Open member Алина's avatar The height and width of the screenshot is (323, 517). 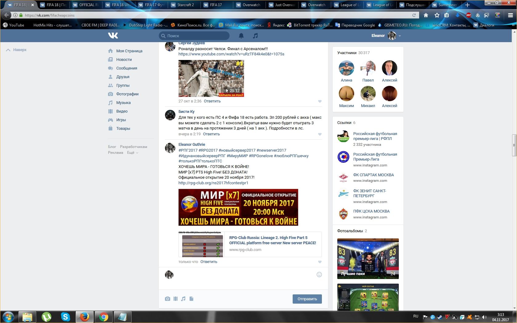[x=347, y=68]
